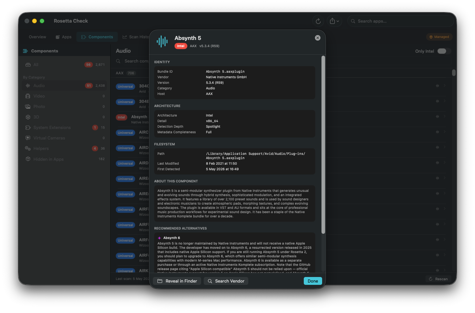Select All components in the sidebar
The height and width of the screenshot is (313, 475).
click(x=65, y=65)
